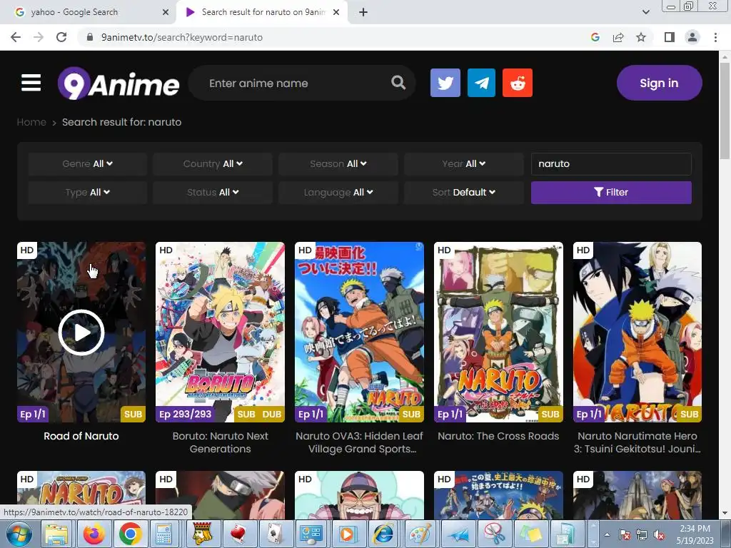Expand the Status filter dropdown
This screenshot has width=731, height=548.
[x=213, y=193]
